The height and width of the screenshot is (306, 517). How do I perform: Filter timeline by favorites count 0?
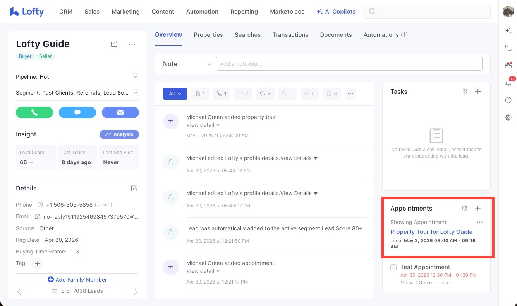(331, 93)
